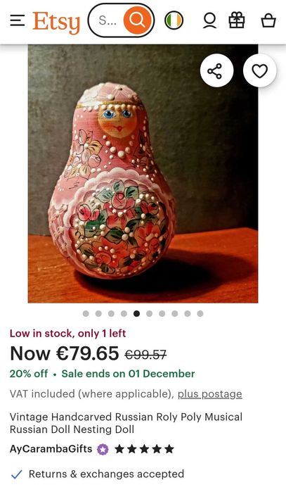View the five-star shop rating

[x=144, y=449]
